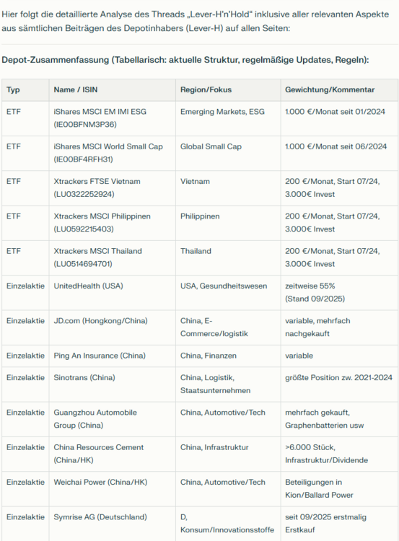Click the 'Gewichtung/Kommentar' column header
Viewport: 399px width, 541px height.
pos(339,89)
